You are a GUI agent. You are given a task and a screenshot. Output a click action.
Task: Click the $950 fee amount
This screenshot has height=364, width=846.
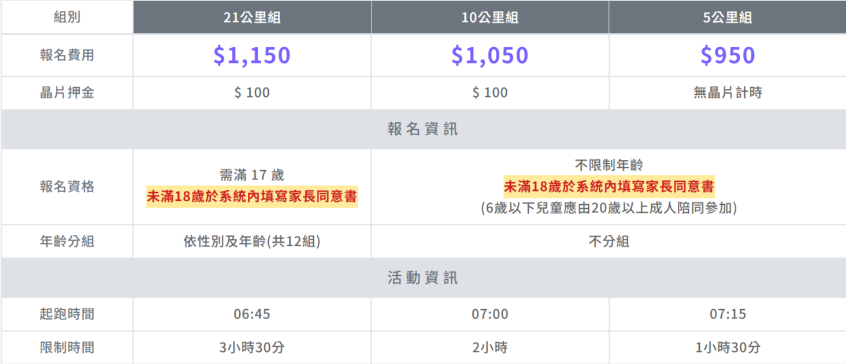(728, 55)
